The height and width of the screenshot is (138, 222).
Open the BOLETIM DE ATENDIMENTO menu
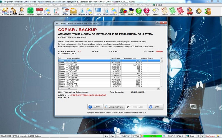[71, 5]
